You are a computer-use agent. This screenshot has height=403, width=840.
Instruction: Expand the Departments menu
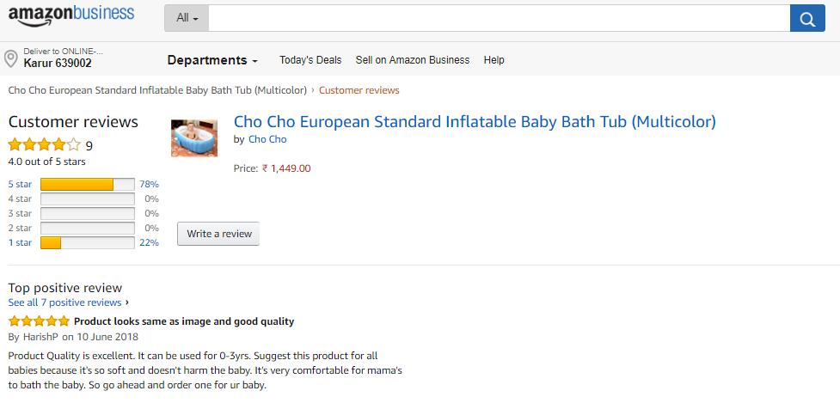(212, 60)
